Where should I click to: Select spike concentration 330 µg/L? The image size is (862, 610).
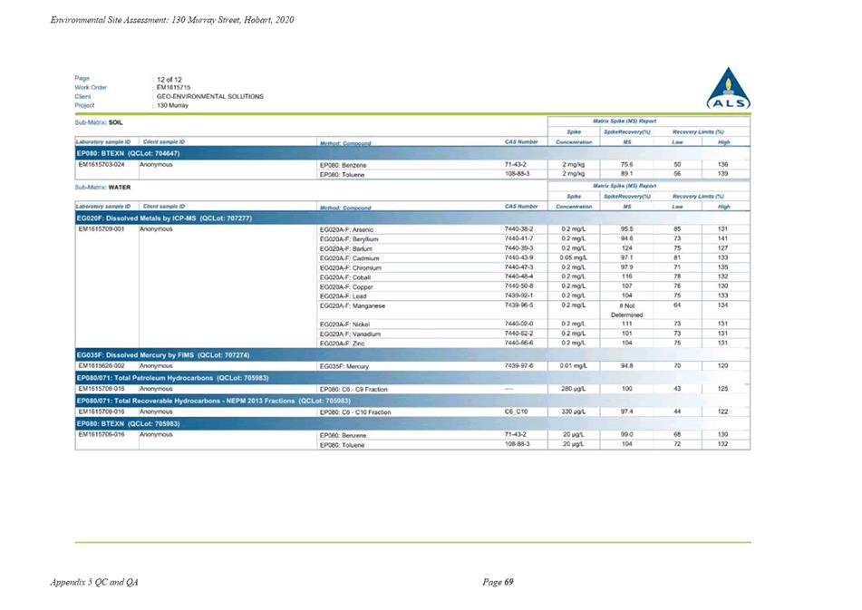[574, 412]
